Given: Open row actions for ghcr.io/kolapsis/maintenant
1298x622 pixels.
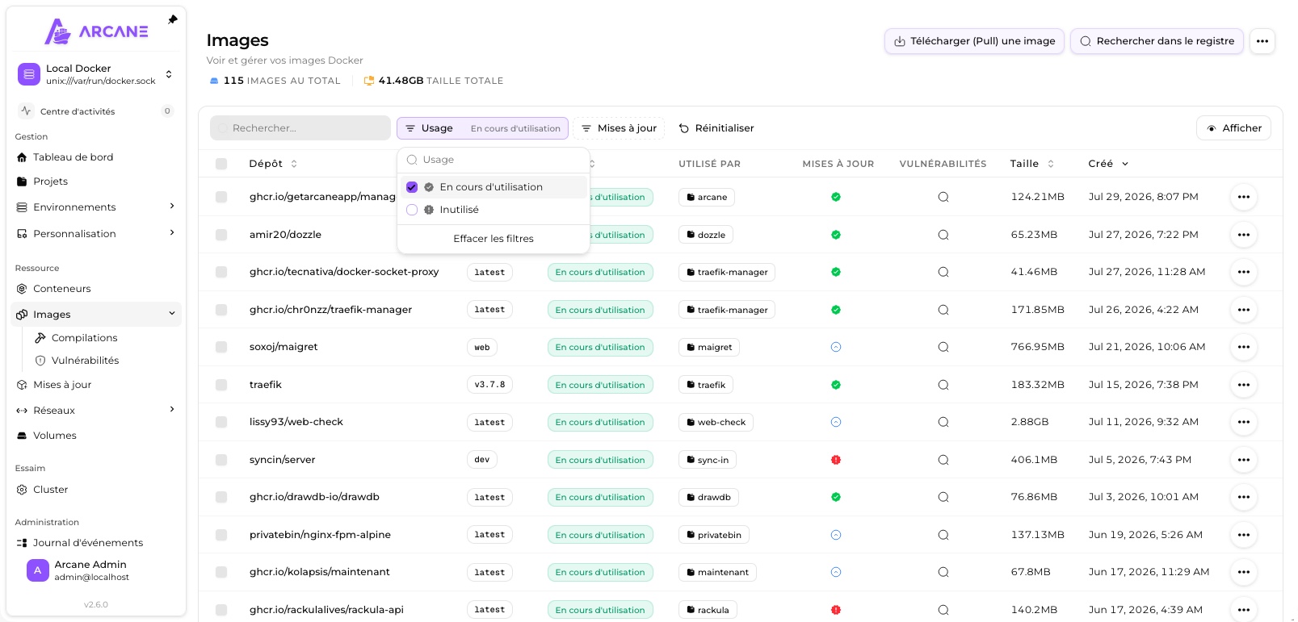Looking at the screenshot, I should 1243,572.
